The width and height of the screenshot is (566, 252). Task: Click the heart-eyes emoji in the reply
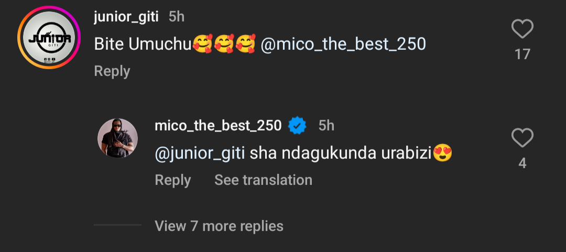click(x=443, y=154)
